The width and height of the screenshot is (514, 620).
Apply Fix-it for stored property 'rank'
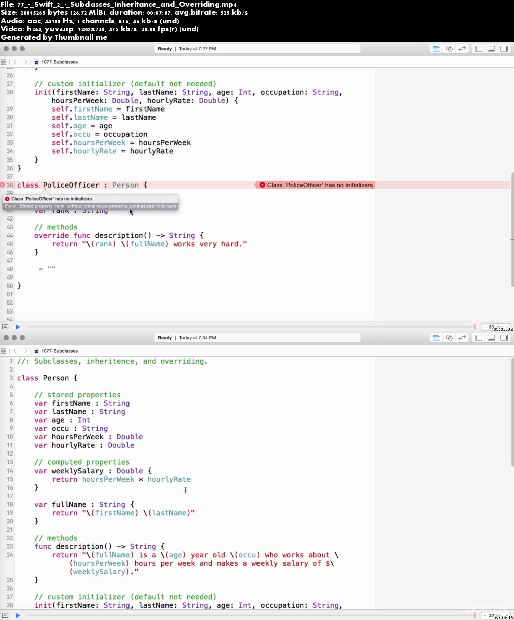[x=90, y=206]
